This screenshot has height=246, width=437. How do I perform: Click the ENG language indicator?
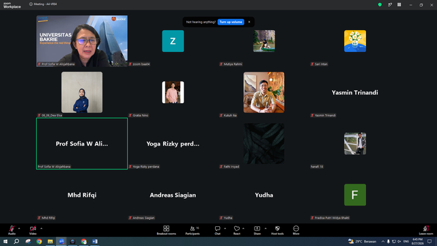tap(406, 241)
